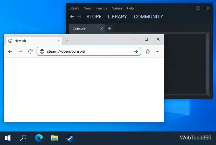This screenshot has height=145, width=216.
Task: Click the globe icon in address bar
Action: (x=42, y=51)
